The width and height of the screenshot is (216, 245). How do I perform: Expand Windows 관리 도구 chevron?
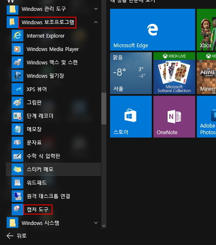[x=96, y=9]
